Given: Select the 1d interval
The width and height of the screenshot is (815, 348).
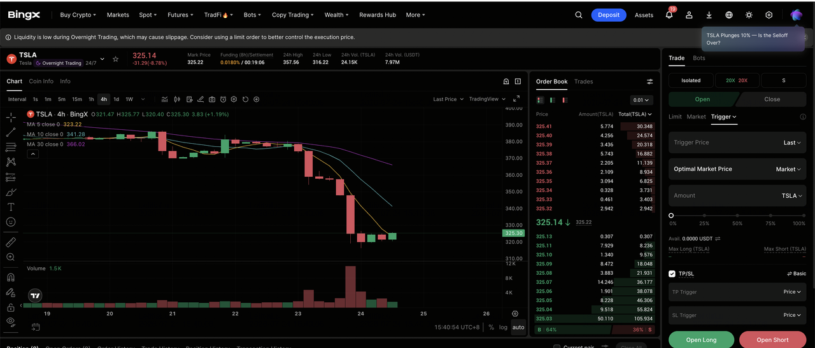Looking at the screenshot, I should pyautogui.click(x=116, y=99).
